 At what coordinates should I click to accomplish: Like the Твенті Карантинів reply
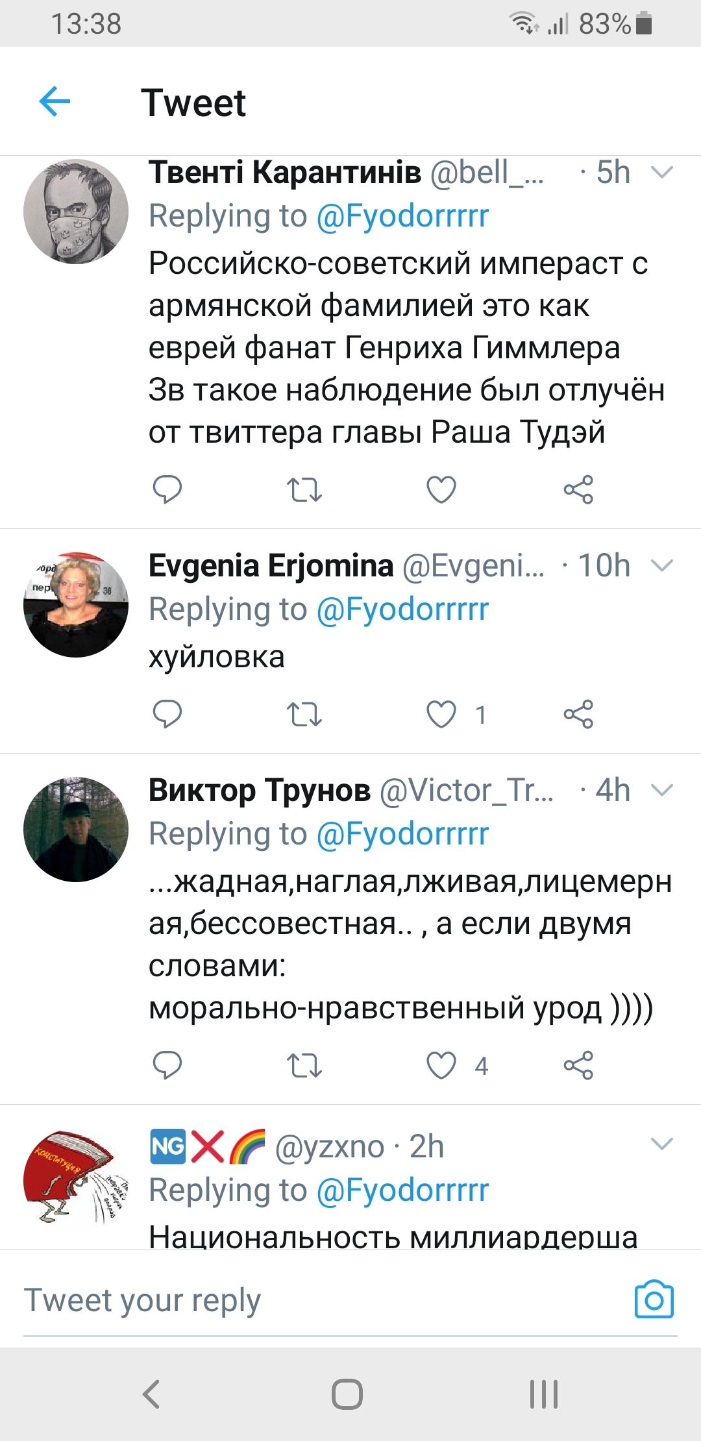[x=441, y=489]
